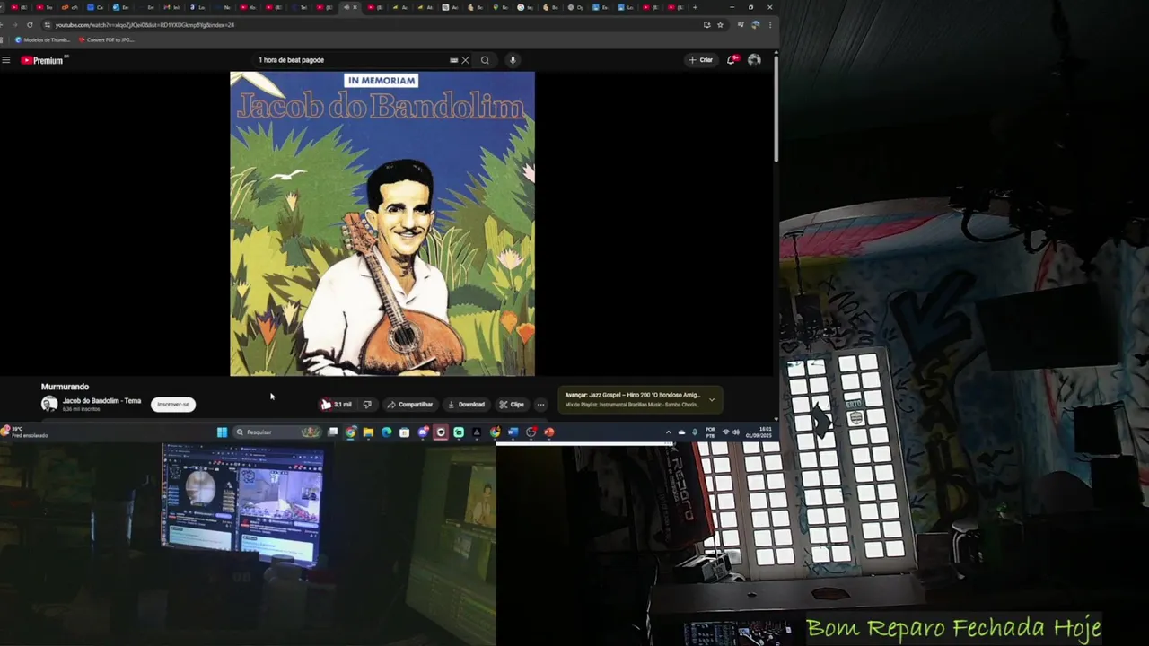This screenshot has height=646, width=1149.
Task: Open a new Chrome tab with plus
Action: pyautogui.click(x=695, y=7)
